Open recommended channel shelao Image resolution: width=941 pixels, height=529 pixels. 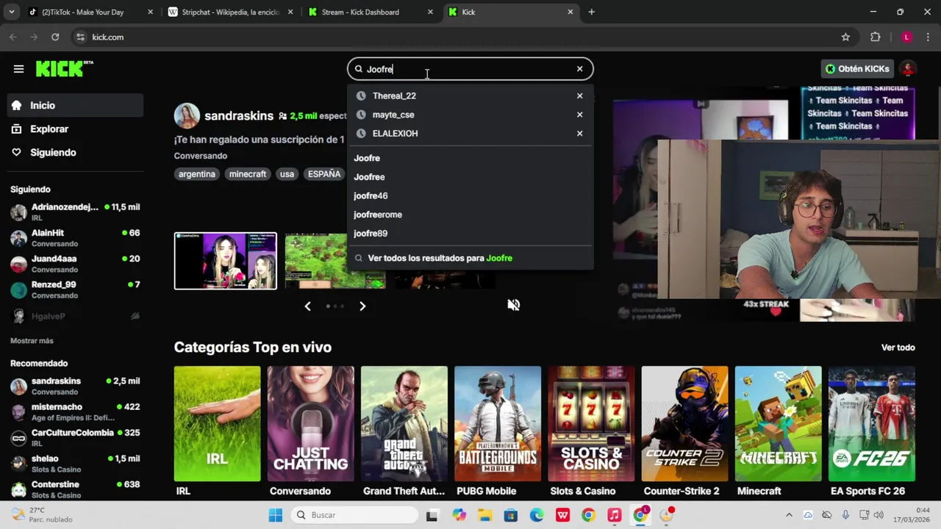(75, 464)
